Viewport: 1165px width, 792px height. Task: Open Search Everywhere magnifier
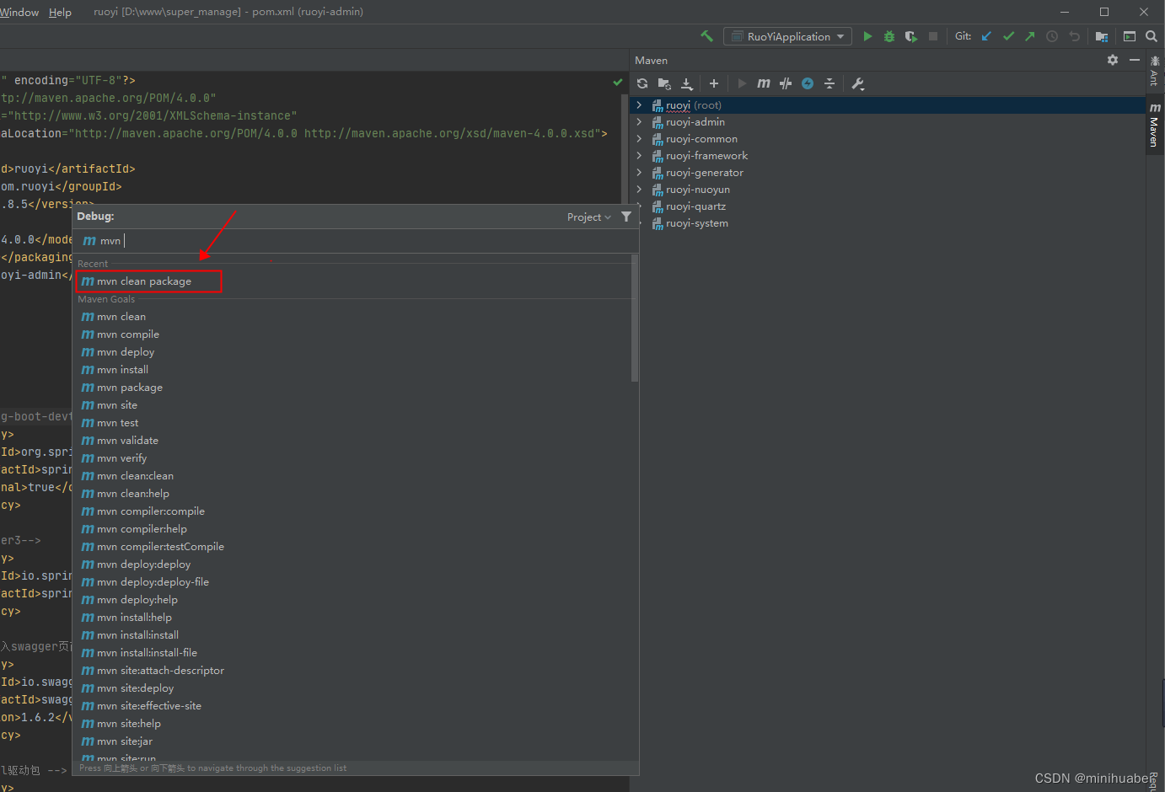tap(1152, 36)
